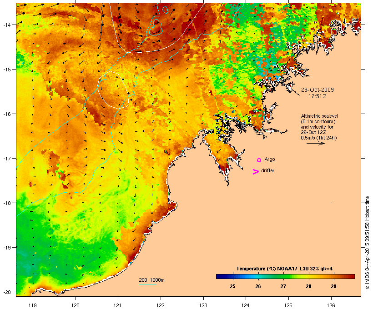
Task: Click the latitude axis label '-17'
Action: 7,158
